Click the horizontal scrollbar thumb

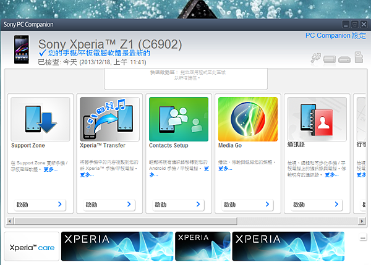point(126,221)
